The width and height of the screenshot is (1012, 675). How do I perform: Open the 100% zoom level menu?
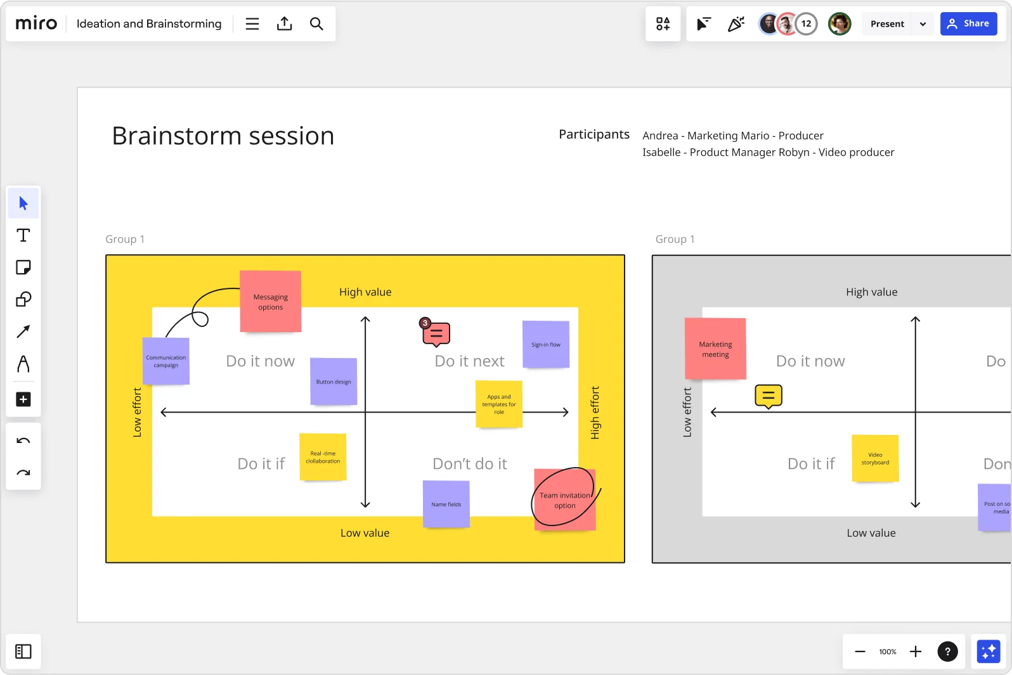click(x=888, y=652)
